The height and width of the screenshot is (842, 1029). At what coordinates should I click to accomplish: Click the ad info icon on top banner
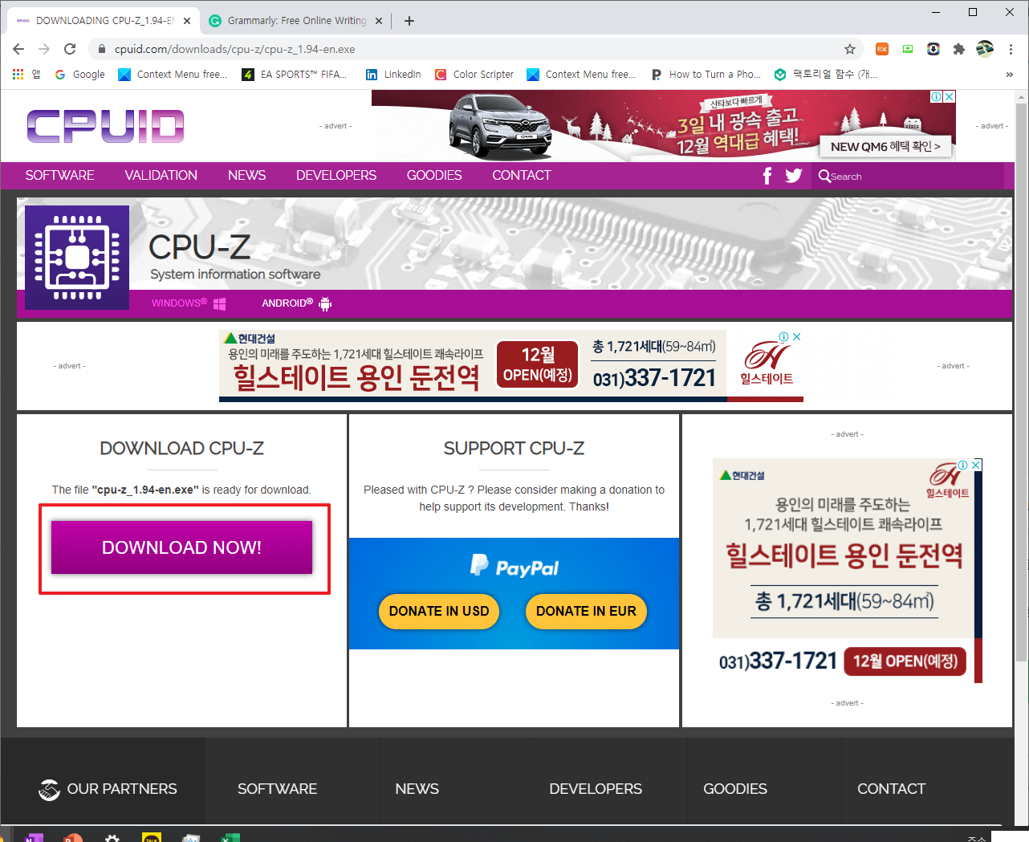936,96
